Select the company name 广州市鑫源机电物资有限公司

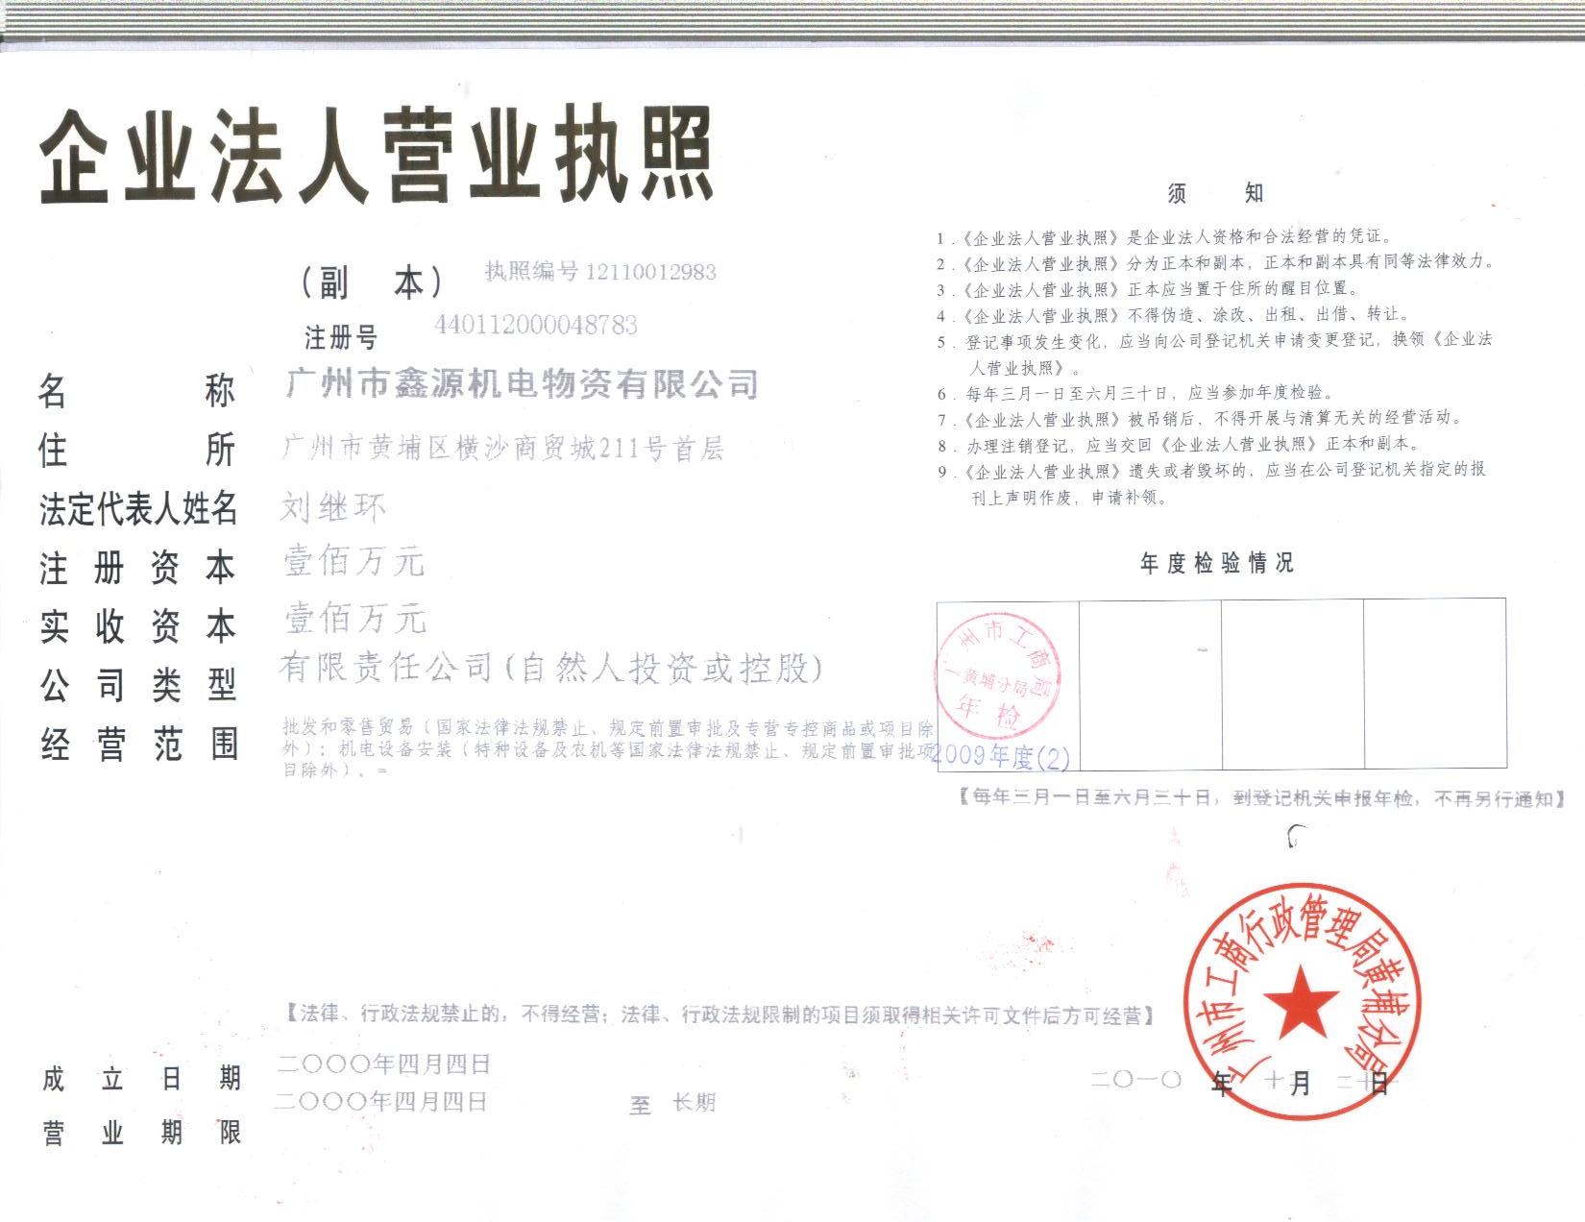coord(523,384)
